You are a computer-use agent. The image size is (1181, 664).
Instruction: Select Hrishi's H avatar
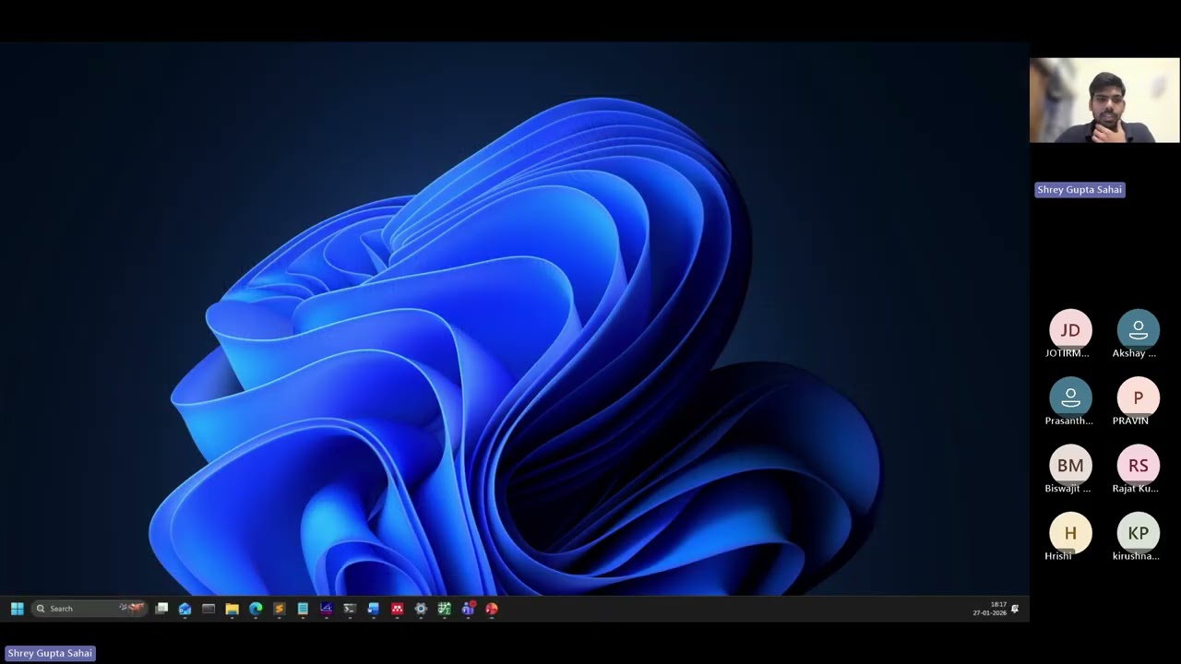[x=1070, y=533]
